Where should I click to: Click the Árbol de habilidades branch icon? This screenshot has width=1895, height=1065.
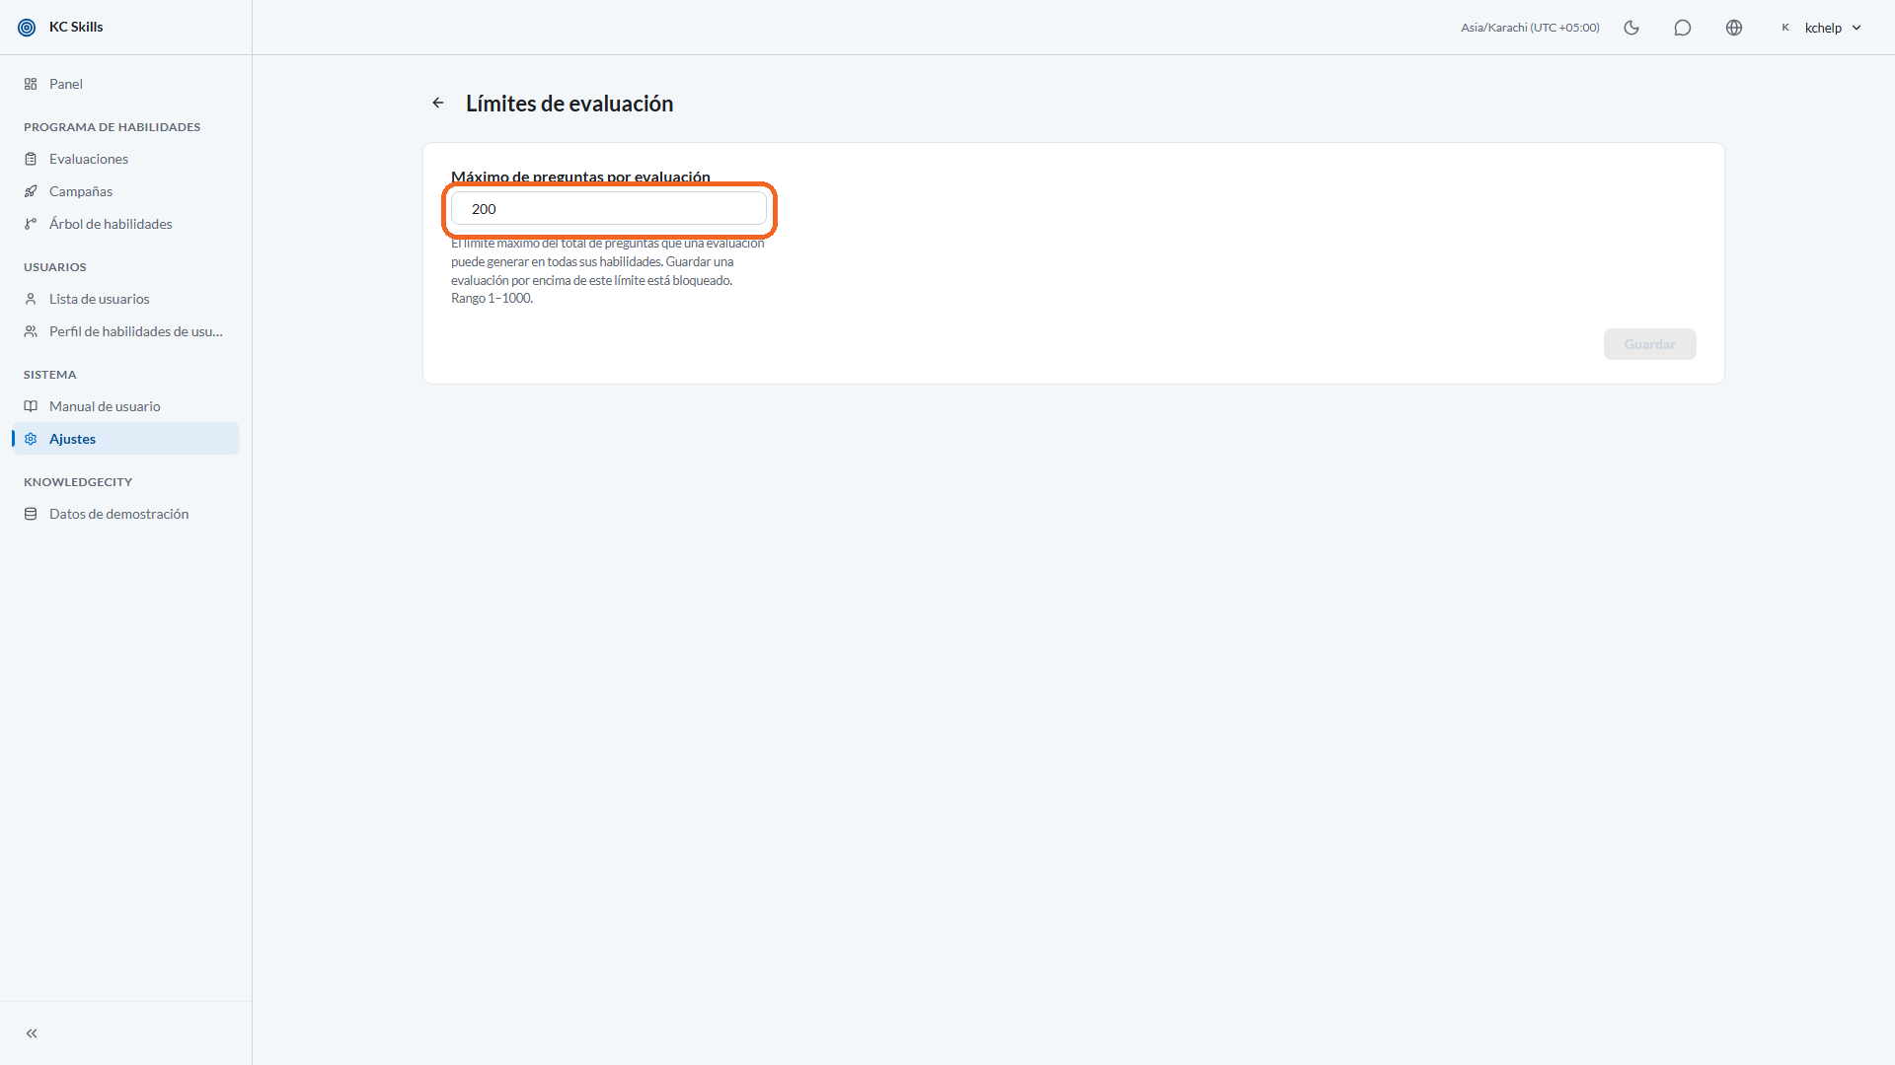coord(31,224)
